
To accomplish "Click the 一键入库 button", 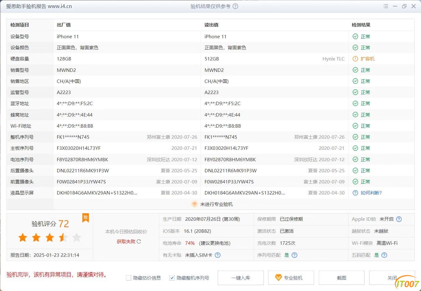I will (x=241, y=278).
